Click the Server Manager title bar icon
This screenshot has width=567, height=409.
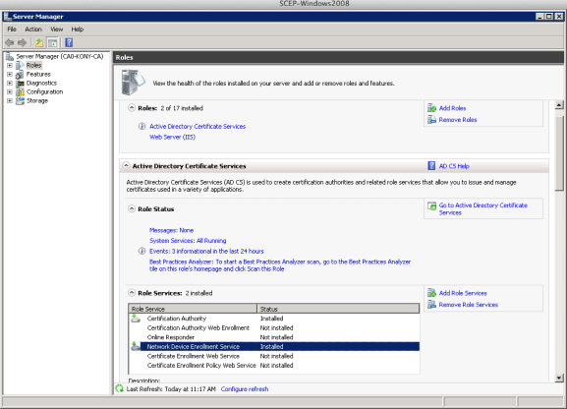pyautogui.click(x=8, y=17)
